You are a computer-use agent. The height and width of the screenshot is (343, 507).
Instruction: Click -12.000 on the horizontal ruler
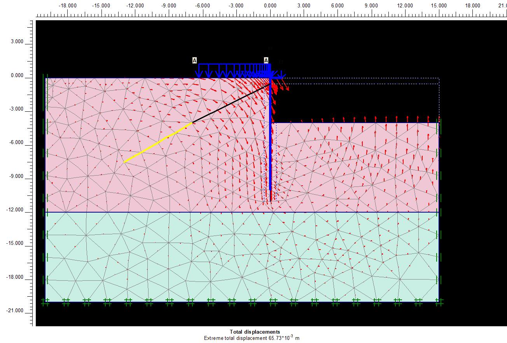point(135,6)
